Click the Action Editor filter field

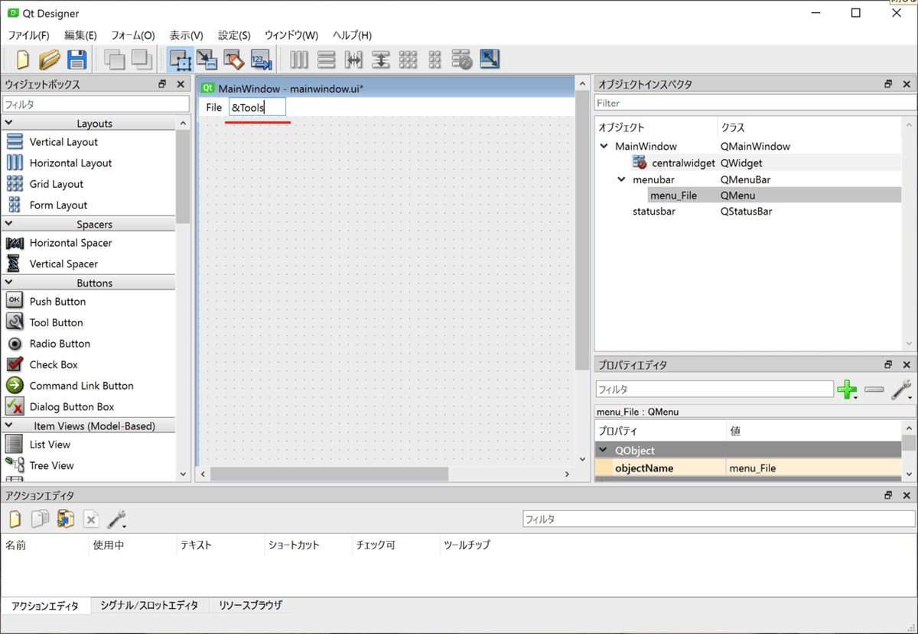718,519
